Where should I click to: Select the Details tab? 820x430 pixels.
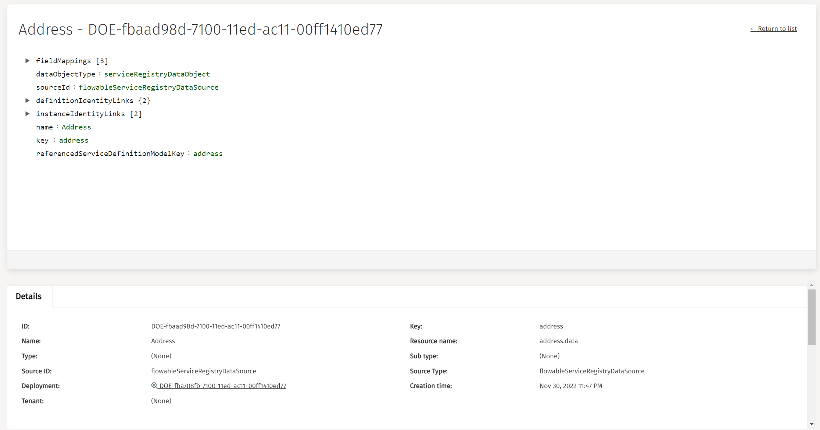tap(29, 296)
